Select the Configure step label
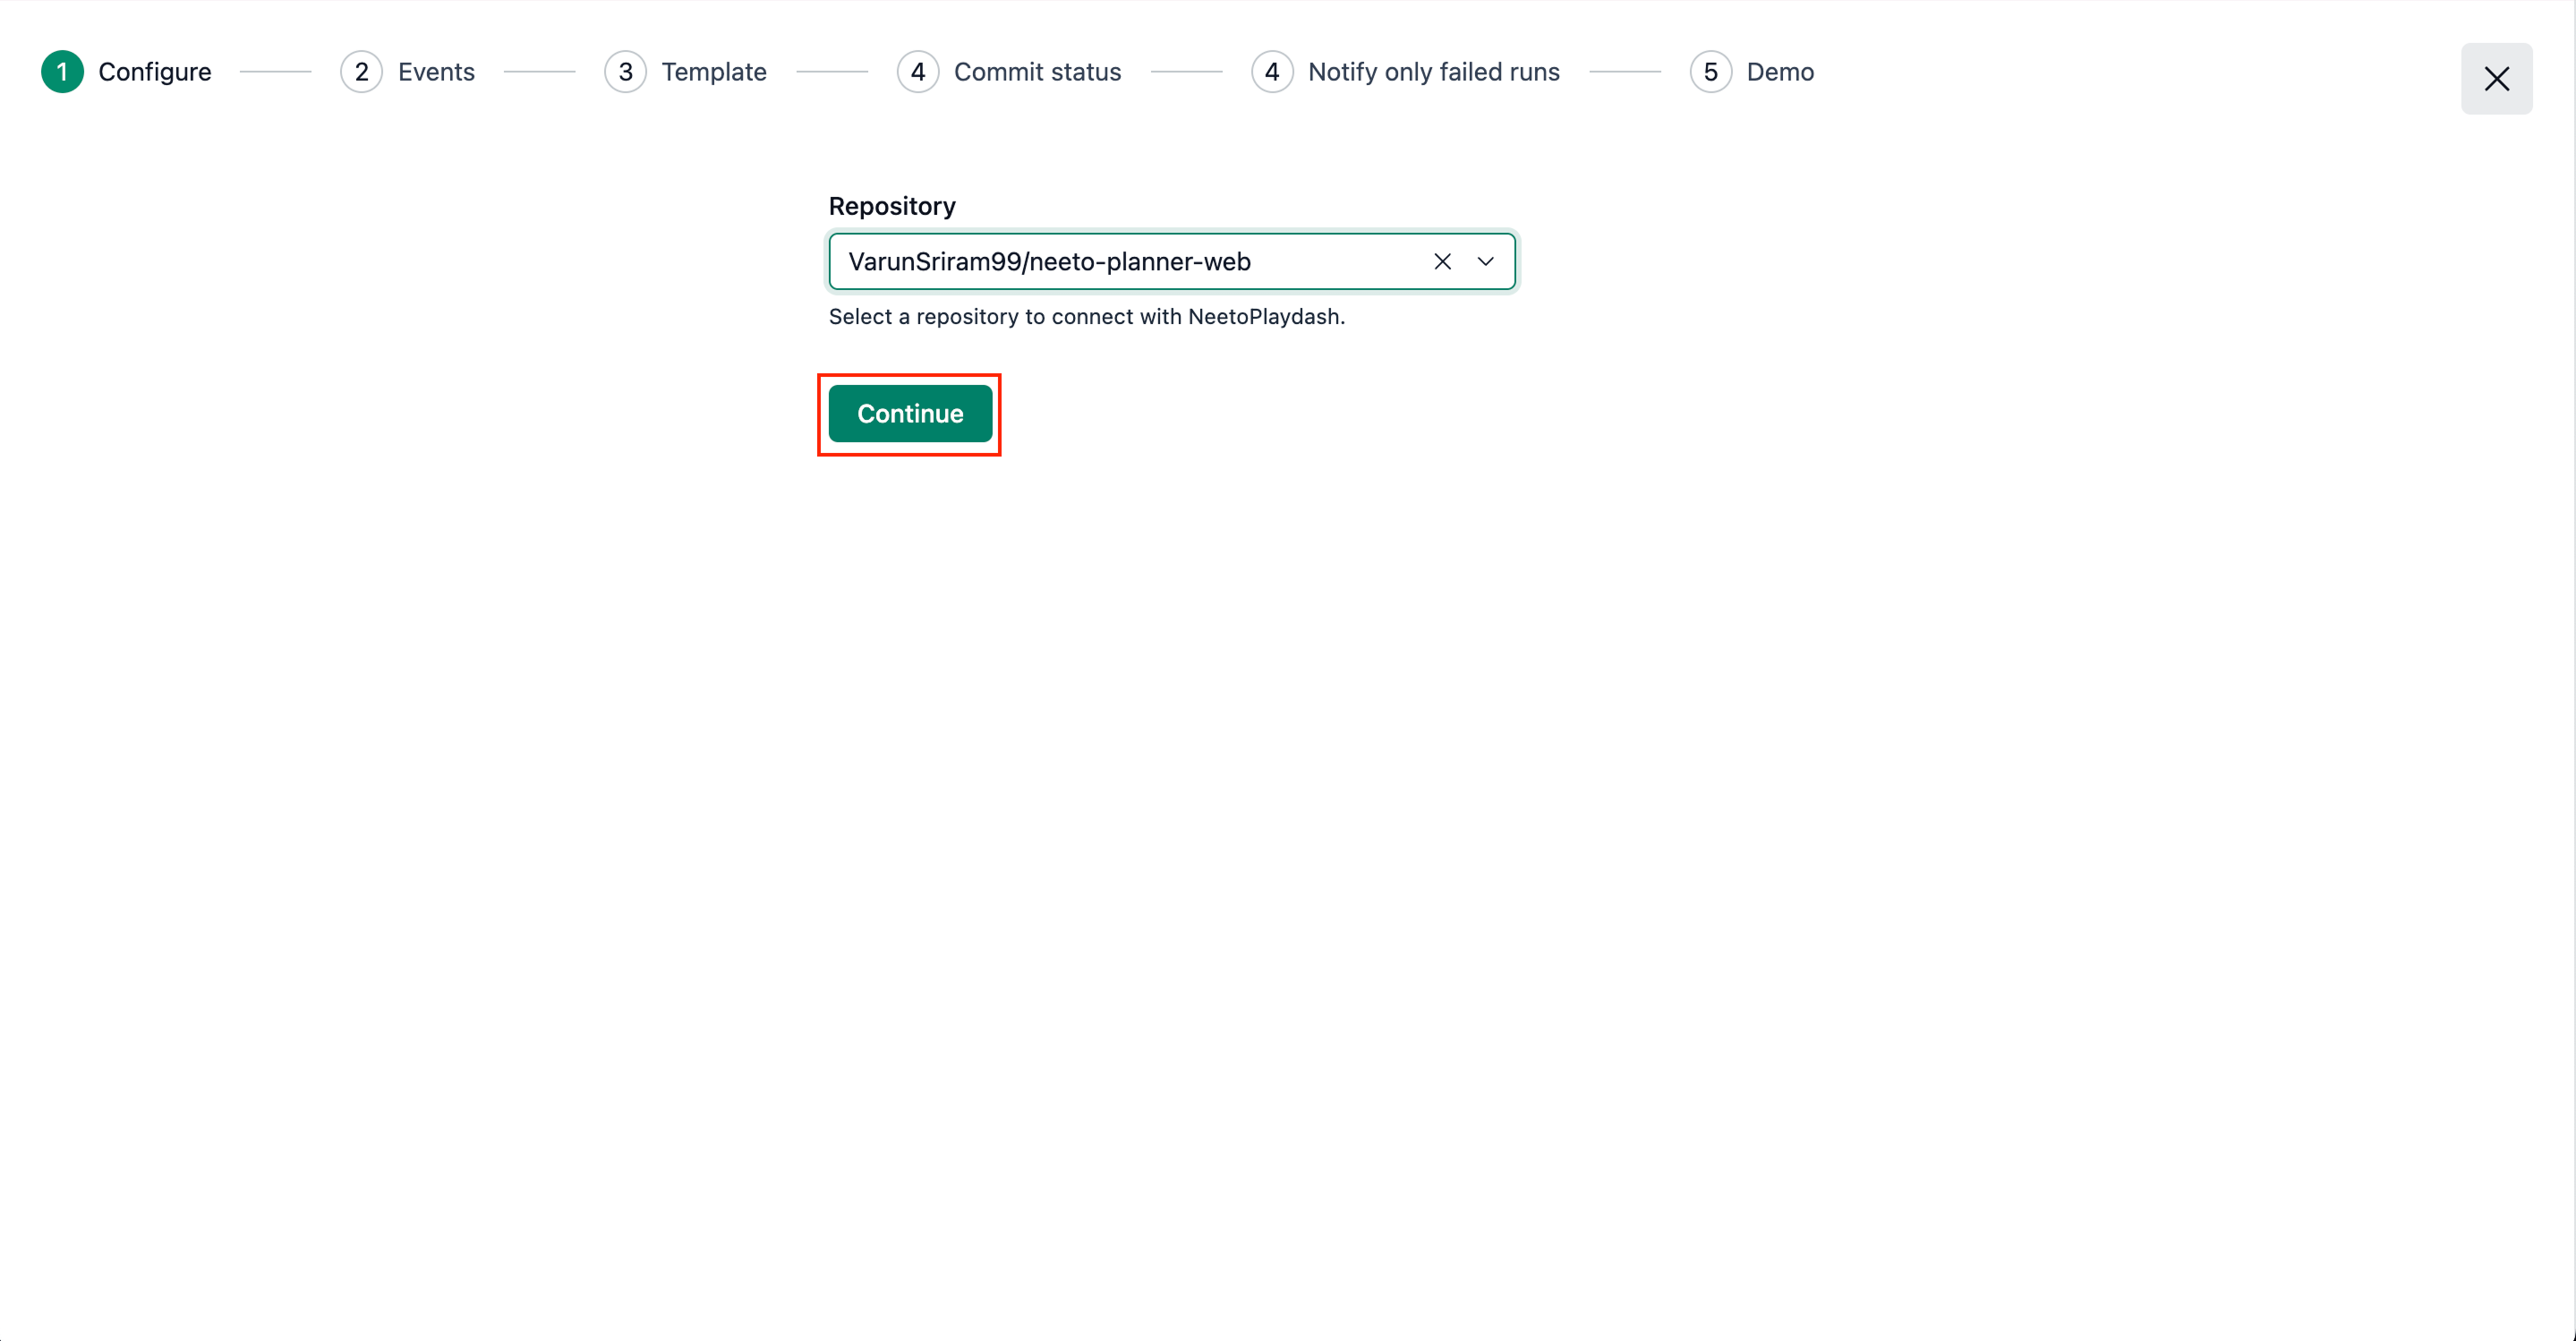2576x1341 pixels. 155,72
